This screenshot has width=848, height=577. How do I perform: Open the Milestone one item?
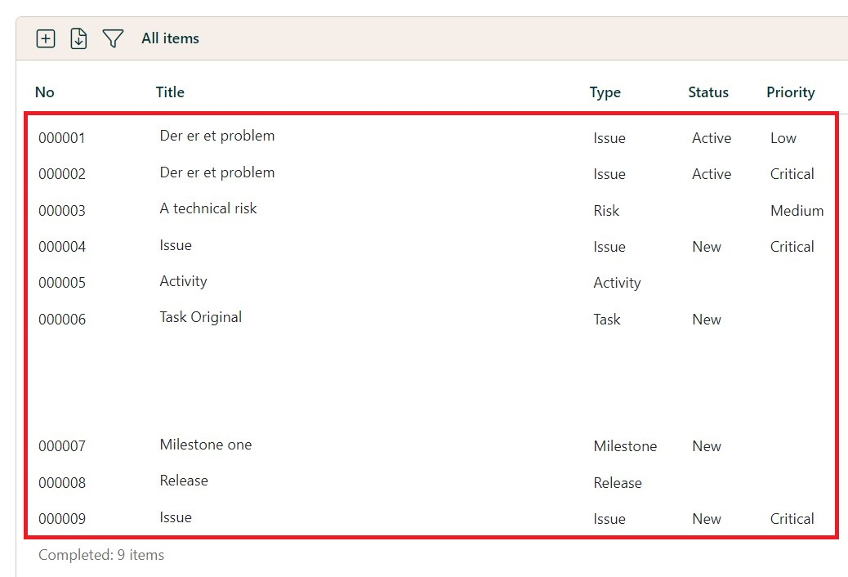(x=206, y=445)
